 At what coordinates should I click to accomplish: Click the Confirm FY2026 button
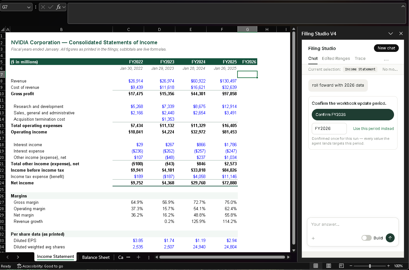point(353,115)
